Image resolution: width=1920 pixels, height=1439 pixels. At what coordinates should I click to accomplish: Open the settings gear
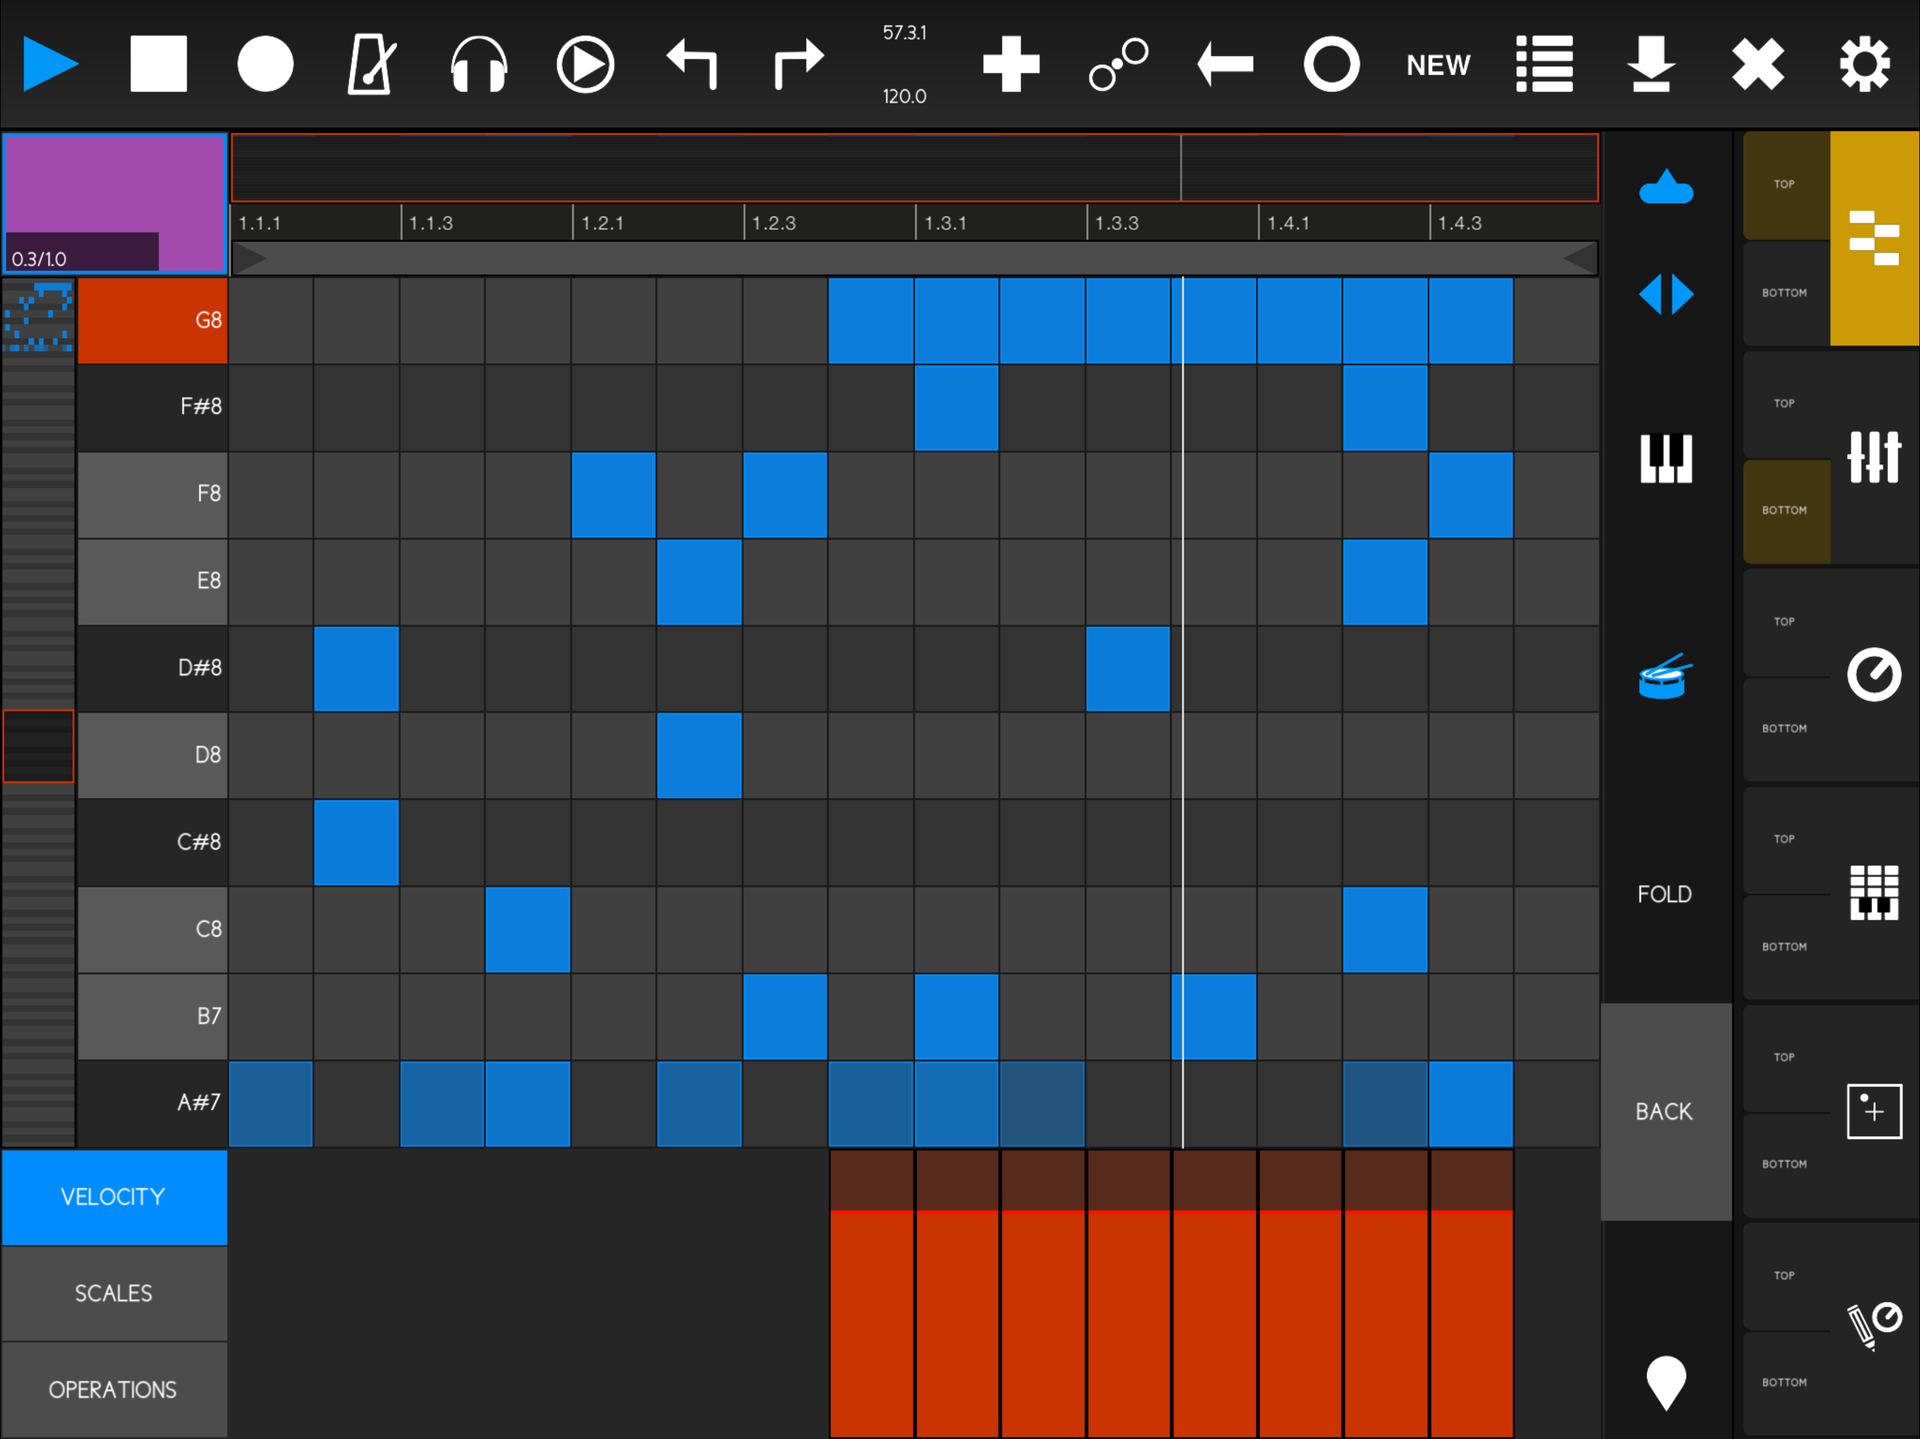click(x=1864, y=63)
